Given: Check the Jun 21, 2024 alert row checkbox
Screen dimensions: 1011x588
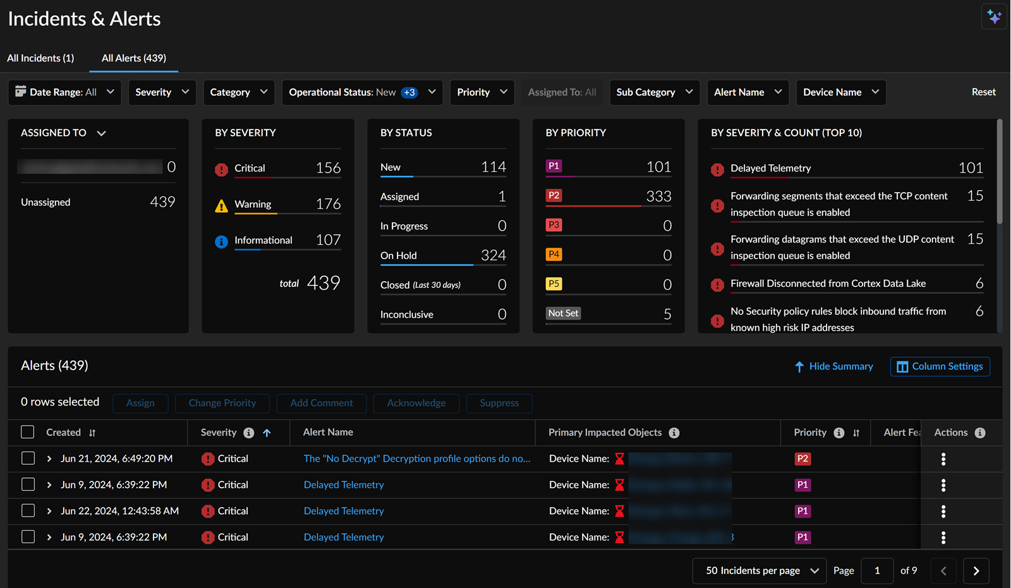Looking at the screenshot, I should [28, 459].
